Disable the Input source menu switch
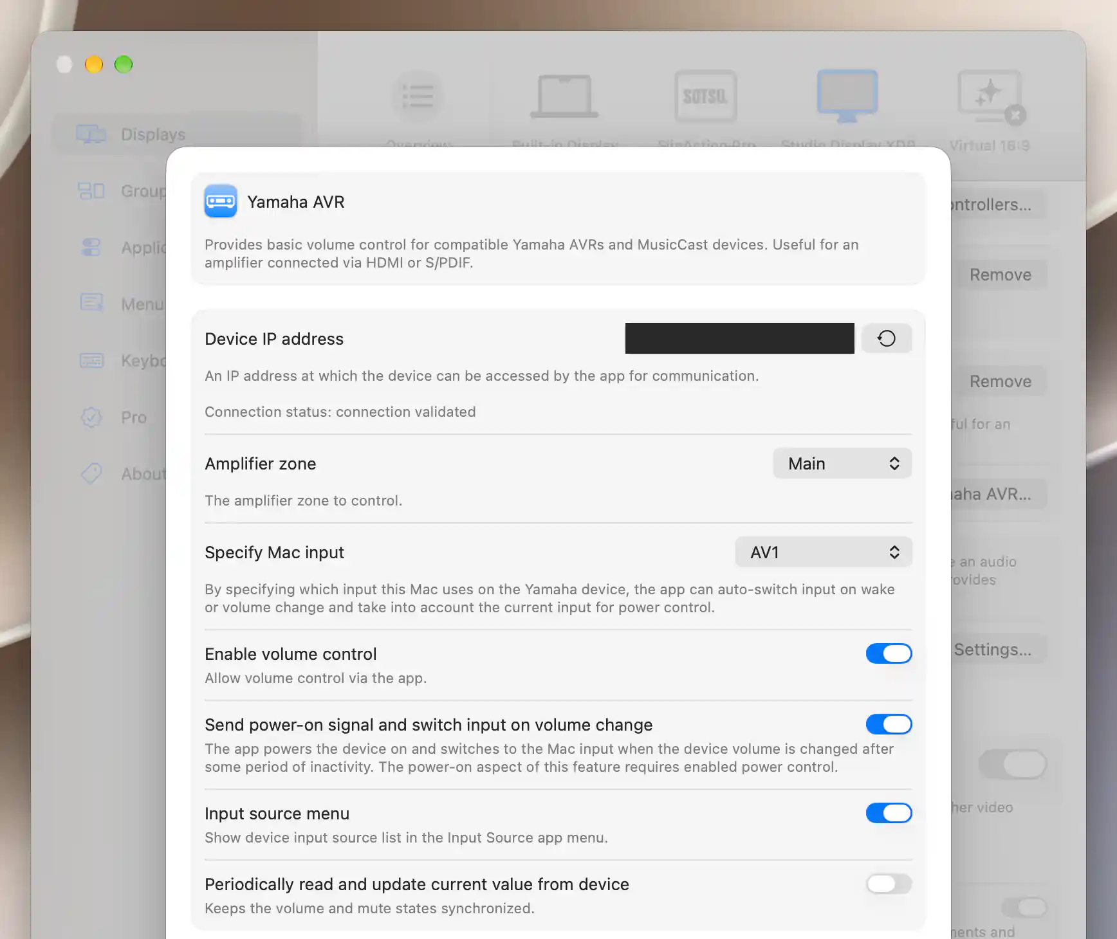The height and width of the screenshot is (939, 1117). [889, 813]
